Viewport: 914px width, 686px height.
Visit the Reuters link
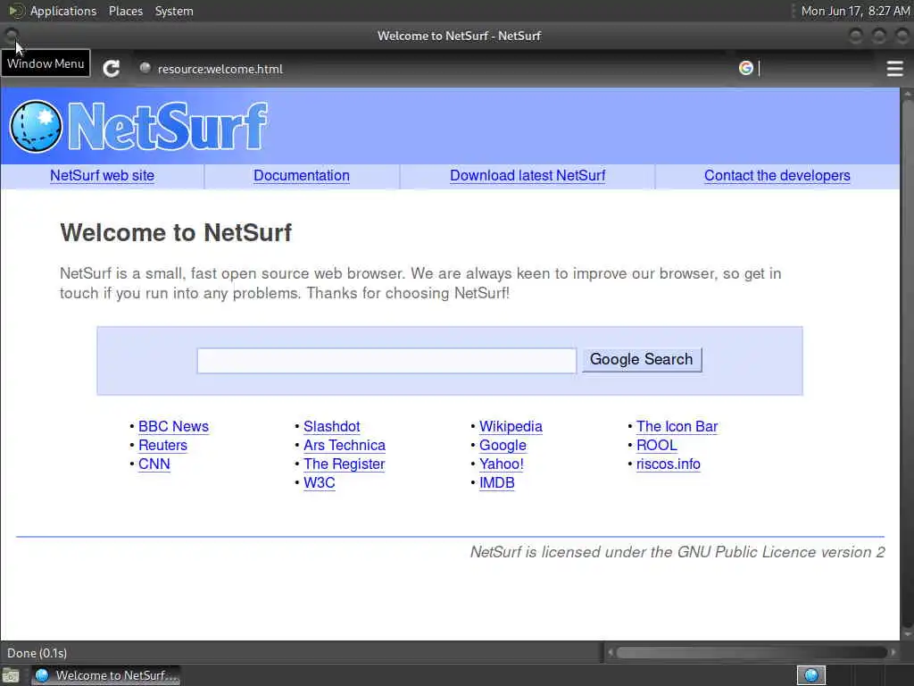[x=162, y=445]
